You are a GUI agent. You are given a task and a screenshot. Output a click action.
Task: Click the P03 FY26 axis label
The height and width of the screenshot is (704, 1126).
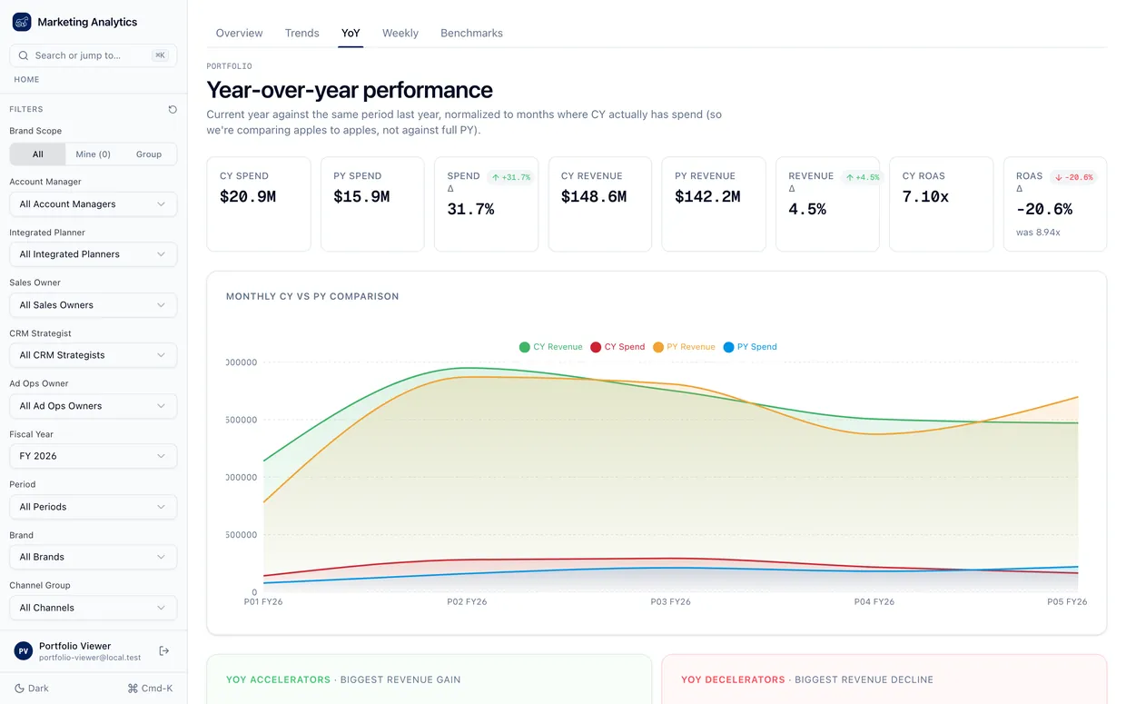[671, 602]
